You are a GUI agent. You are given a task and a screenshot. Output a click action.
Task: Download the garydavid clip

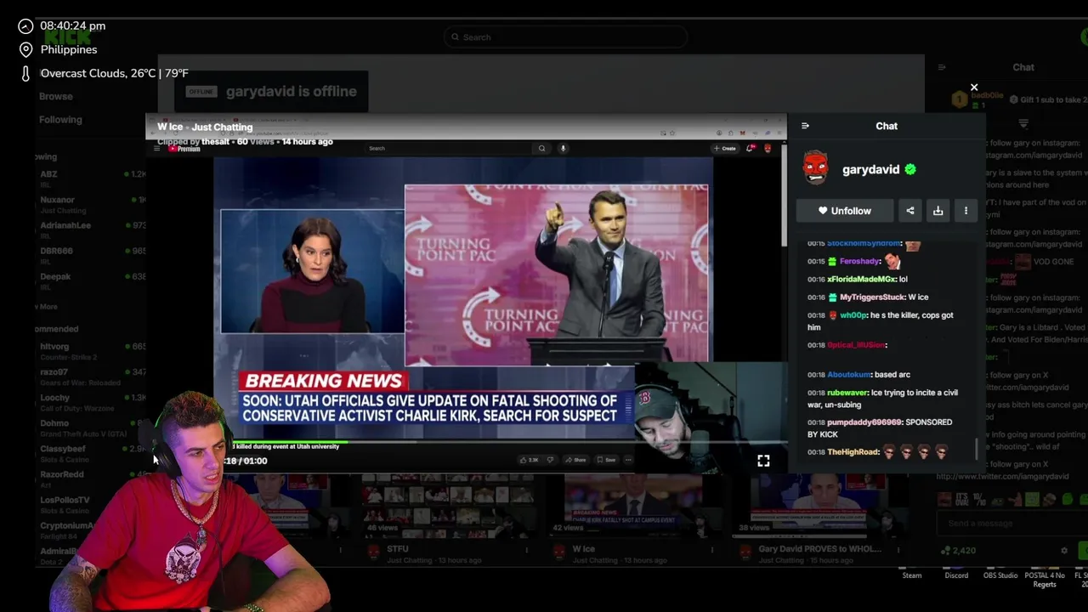[938, 211]
